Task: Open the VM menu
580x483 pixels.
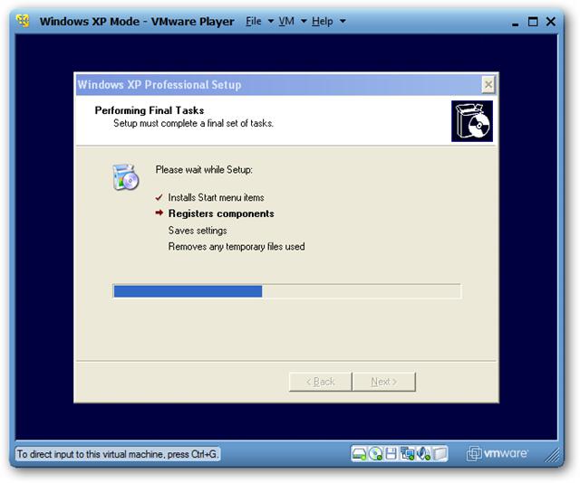Action: (x=286, y=22)
